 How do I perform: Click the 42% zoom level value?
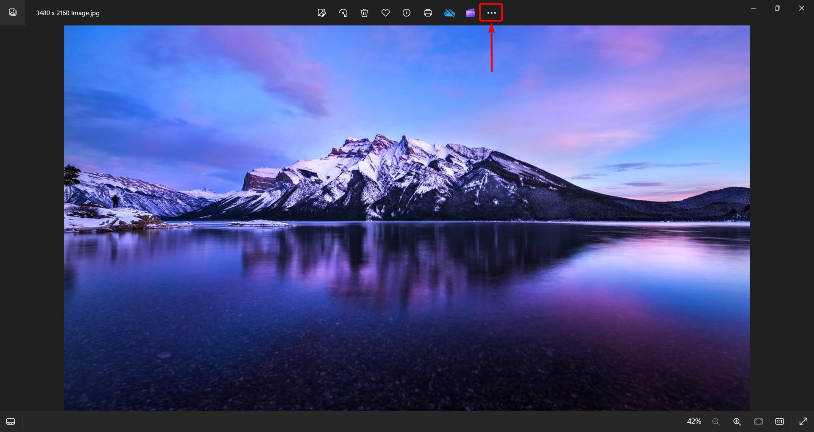click(694, 421)
